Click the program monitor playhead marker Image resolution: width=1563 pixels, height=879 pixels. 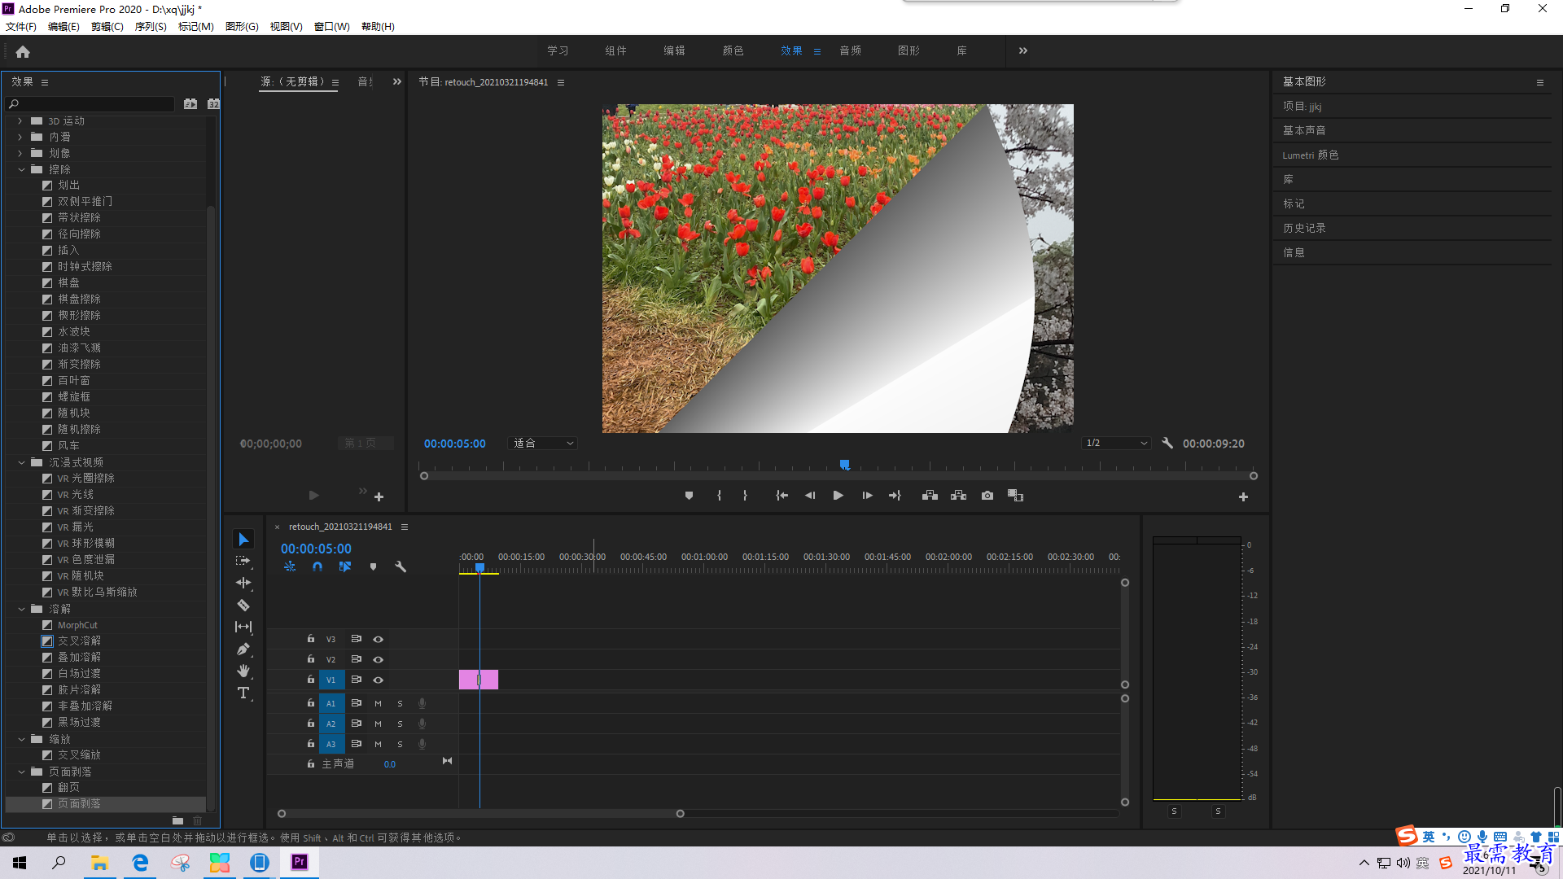click(x=845, y=465)
